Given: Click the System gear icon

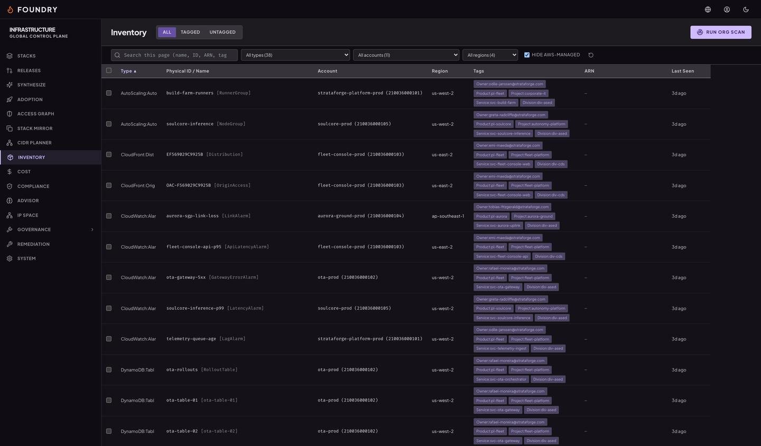Looking at the screenshot, I should tap(10, 258).
